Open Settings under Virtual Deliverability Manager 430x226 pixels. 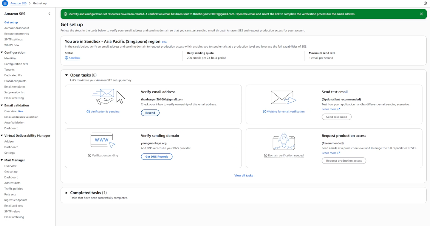click(x=10, y=153)
